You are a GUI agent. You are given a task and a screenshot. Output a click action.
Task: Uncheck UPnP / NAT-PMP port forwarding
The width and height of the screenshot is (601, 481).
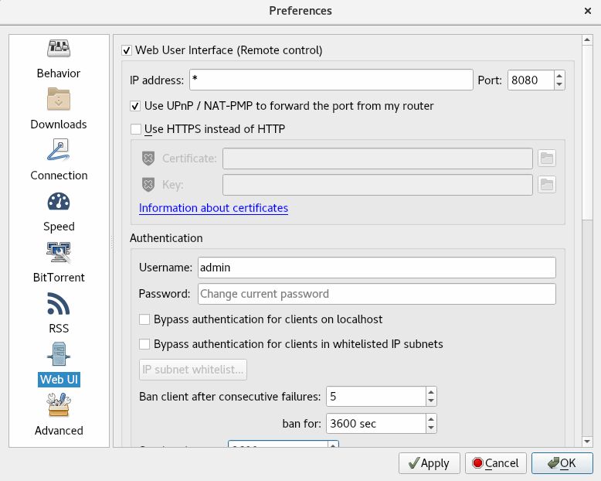(137, 106)
